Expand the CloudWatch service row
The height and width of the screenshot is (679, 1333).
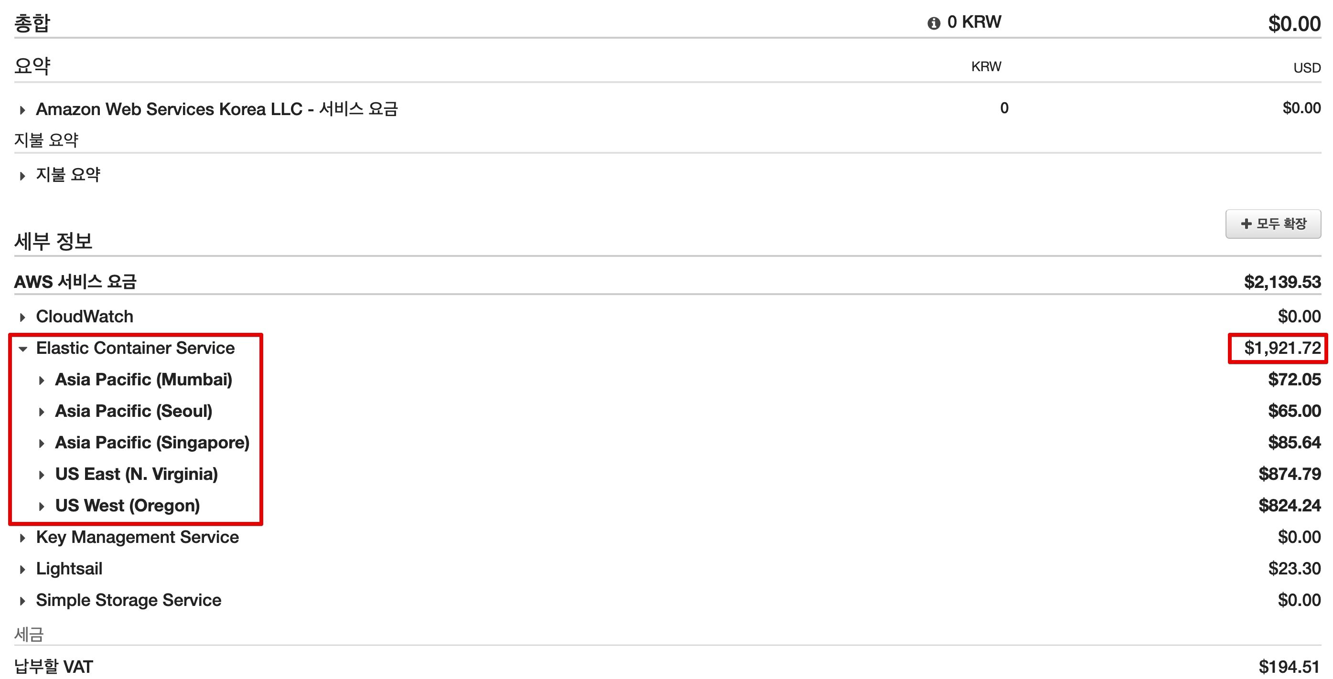click(x=22, y=317)
